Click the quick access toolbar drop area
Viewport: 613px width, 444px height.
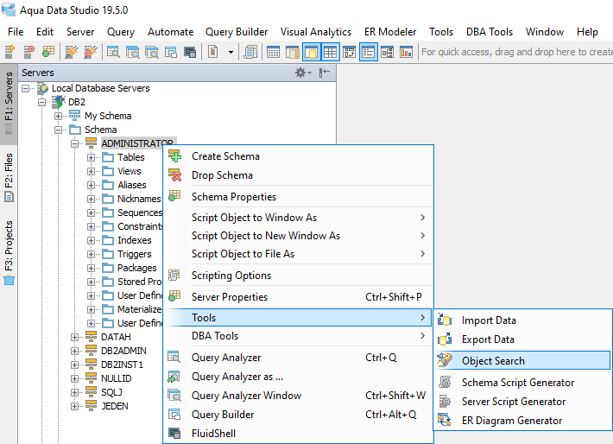pyautogui.click(x=515, y=53)
